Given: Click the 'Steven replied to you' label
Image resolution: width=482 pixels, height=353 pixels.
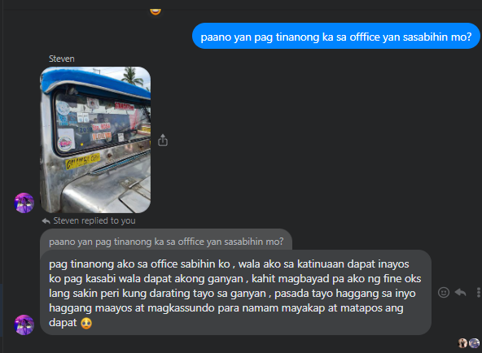Looking at the screenshot, I should (94, 220).
